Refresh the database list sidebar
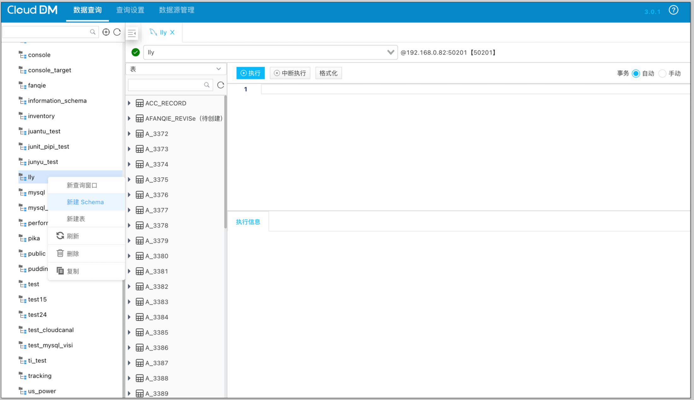694x400 pixels. pyautogui.click(x=117, y=32)
